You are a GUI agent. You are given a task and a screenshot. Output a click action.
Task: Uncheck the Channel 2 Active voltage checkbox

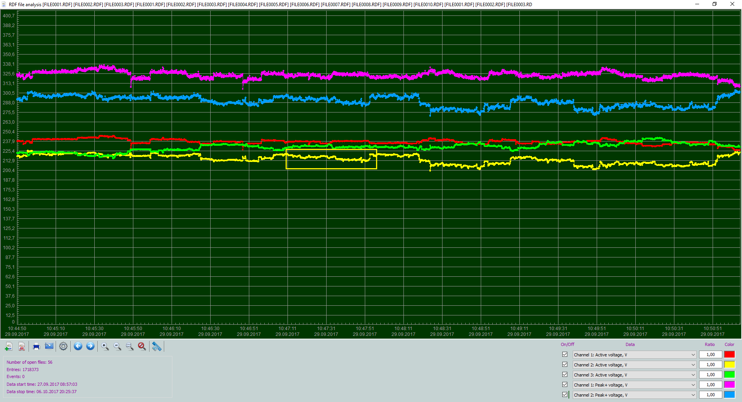565,365
